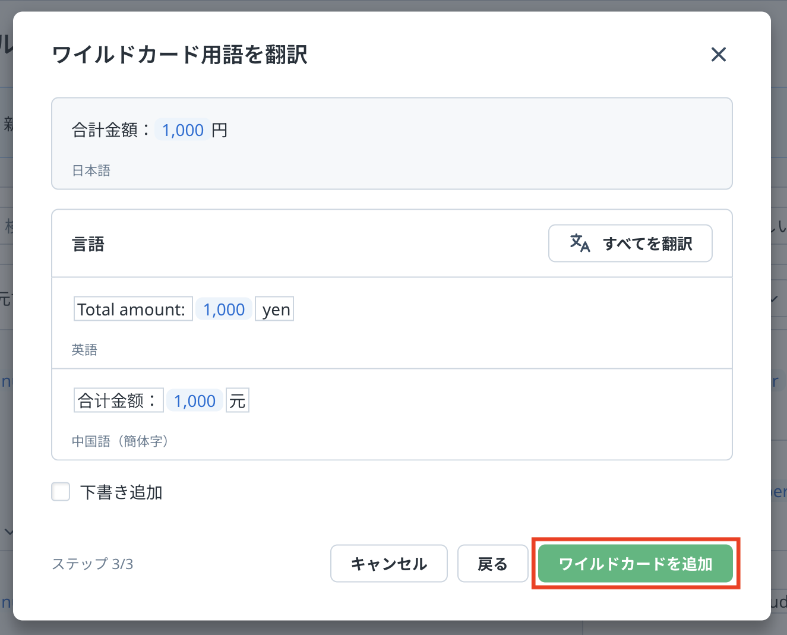Click the 元 text field

point(238,400)
